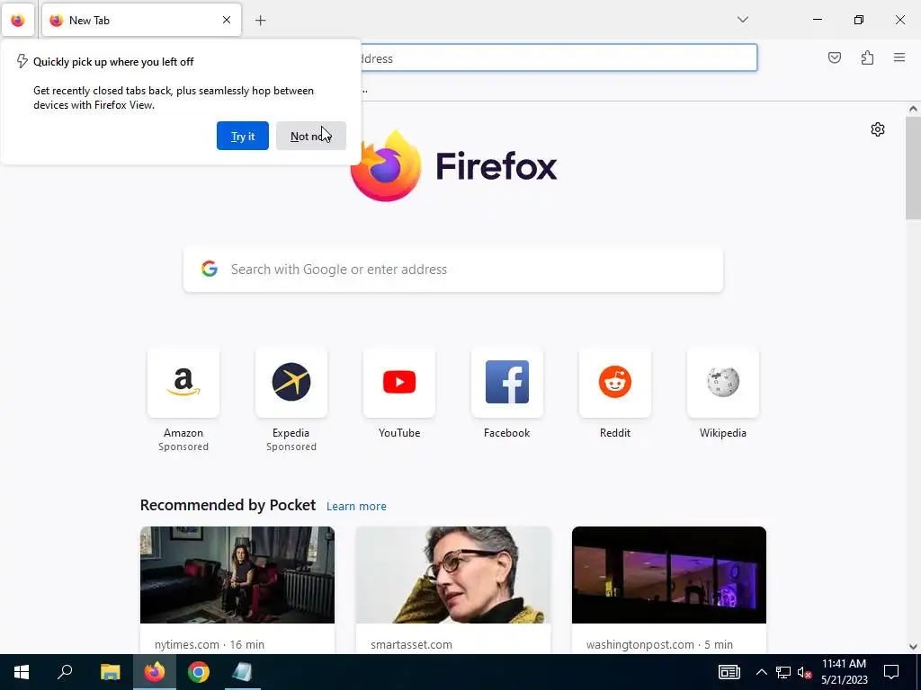Click the muted volume tray icon
Screen dimensions: 921x690
click(x=804, y=672)
